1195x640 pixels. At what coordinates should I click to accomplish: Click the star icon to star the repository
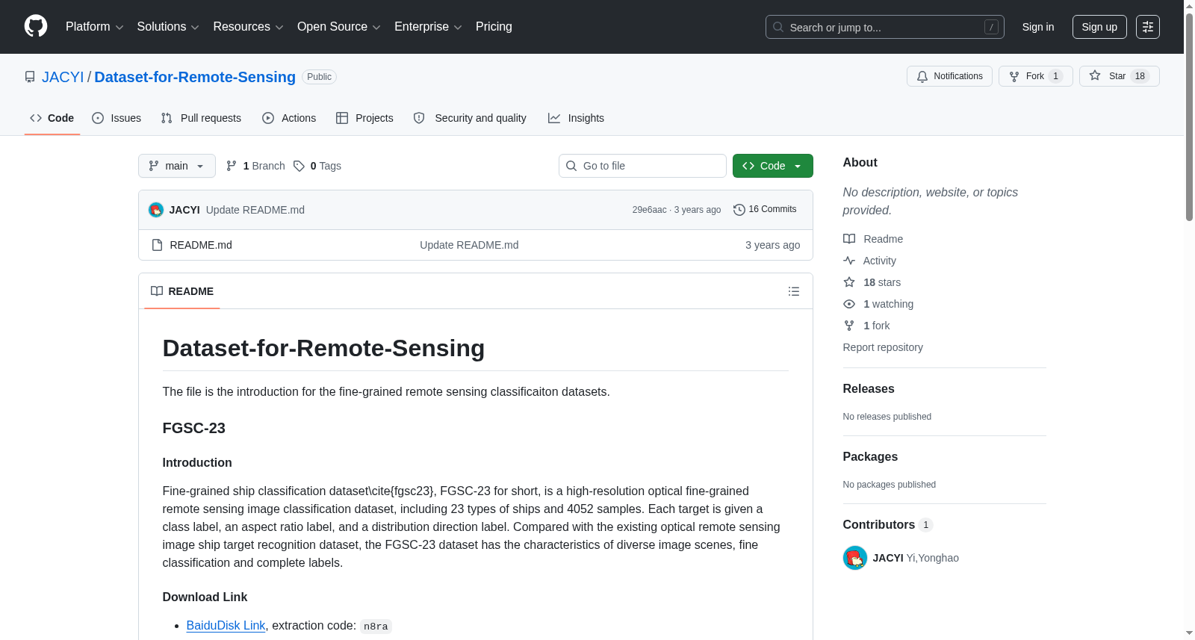tap(1095, 75)
